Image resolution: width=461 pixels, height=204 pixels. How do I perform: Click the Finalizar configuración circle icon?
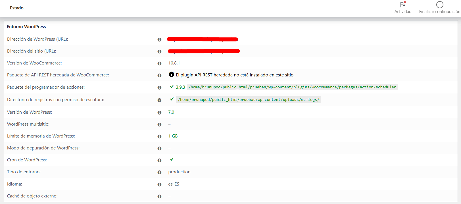pyautogui.click(x=440, y=5)
